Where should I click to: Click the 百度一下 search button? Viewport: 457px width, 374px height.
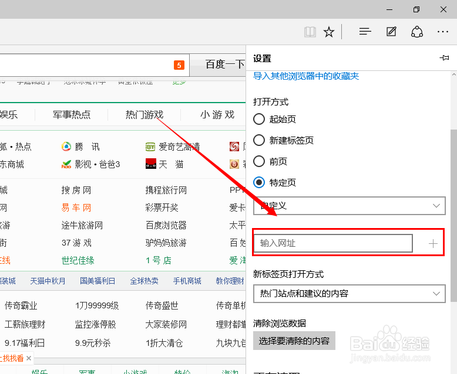click(x=218, y=64)
